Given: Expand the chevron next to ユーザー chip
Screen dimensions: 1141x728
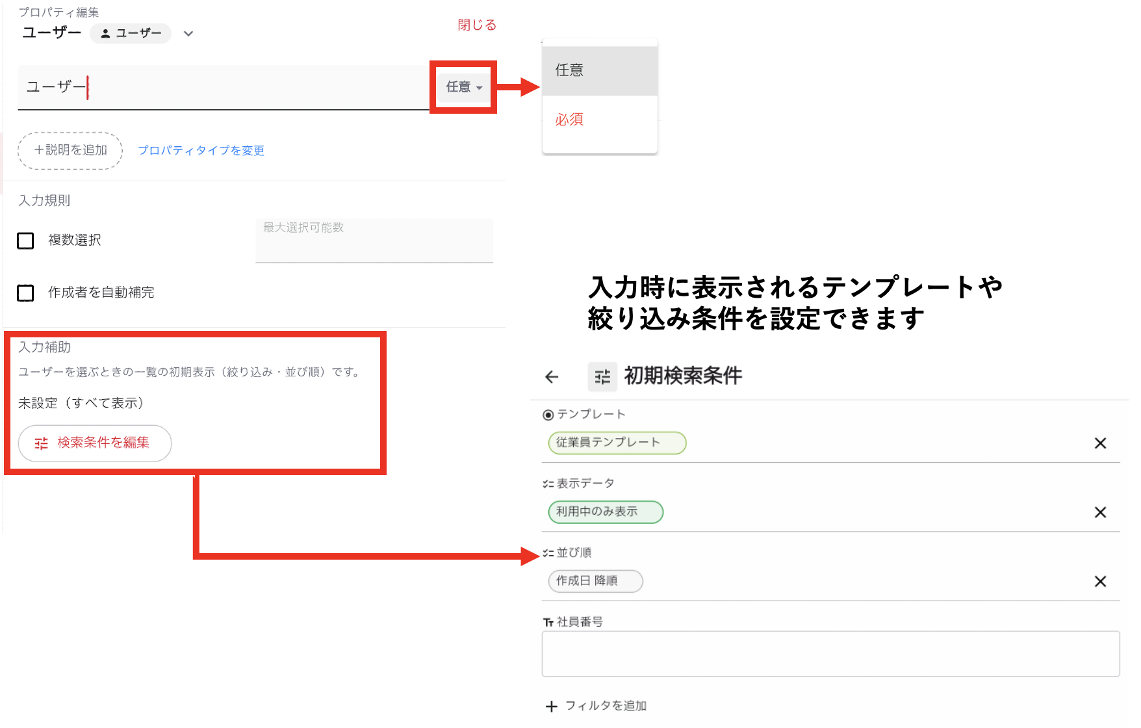Looking at the screenshot, I should tap(188, 34).
